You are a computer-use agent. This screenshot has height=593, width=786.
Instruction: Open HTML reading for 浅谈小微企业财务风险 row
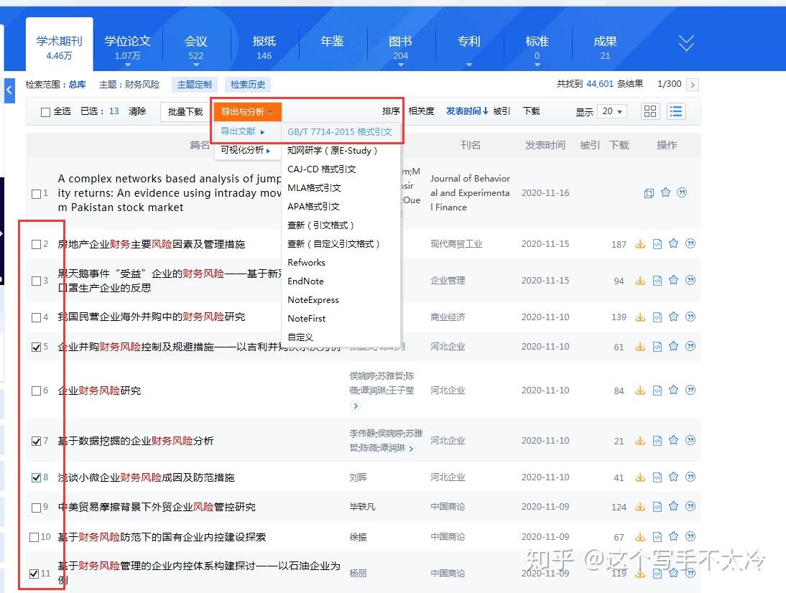pos(657,477)
